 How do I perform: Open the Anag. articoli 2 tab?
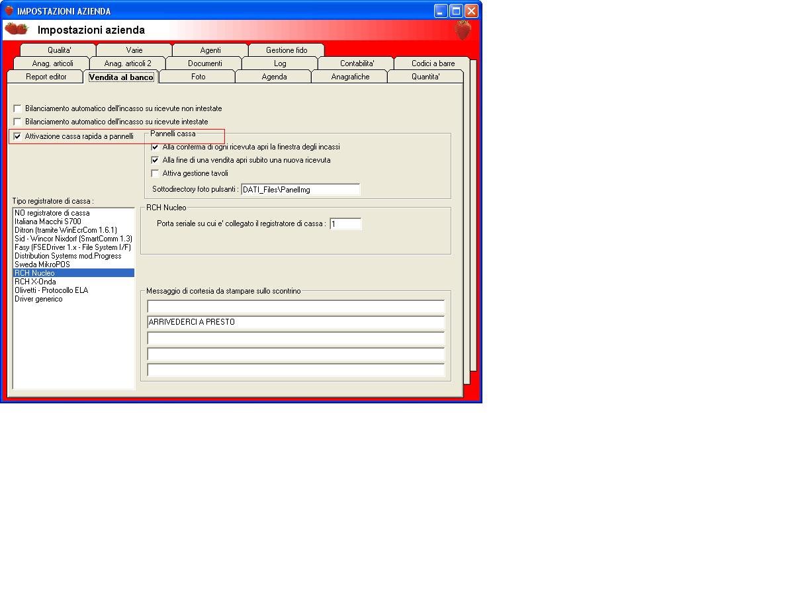coord(128,63)
